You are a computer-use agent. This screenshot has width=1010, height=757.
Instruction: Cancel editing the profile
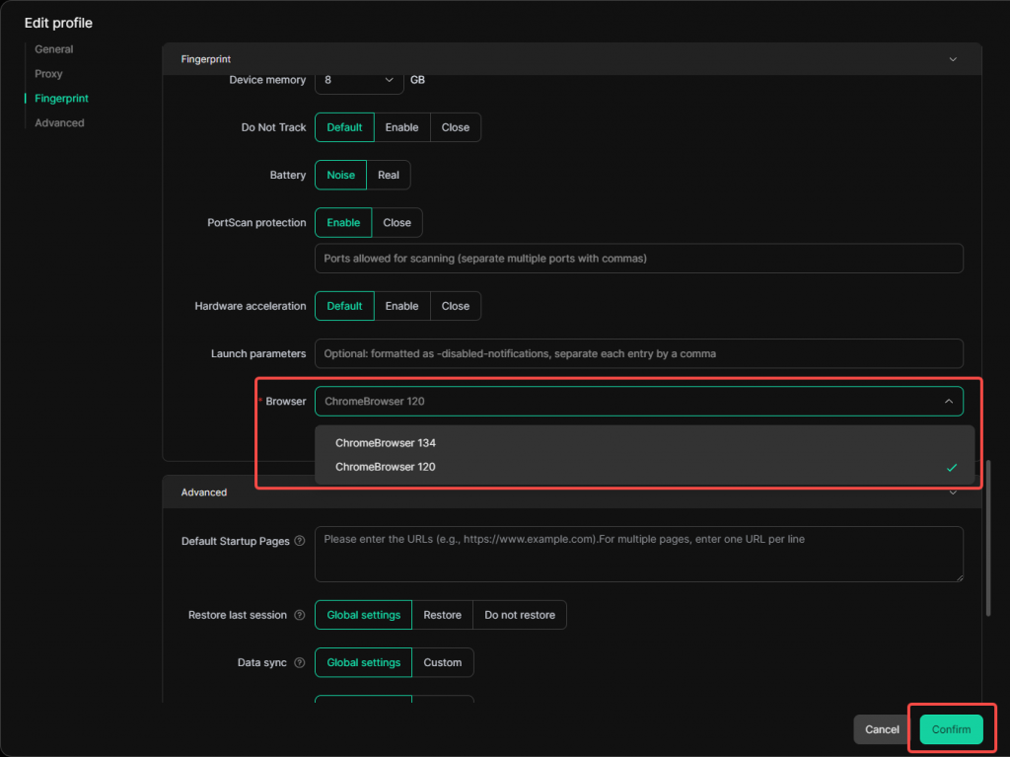[x=882, y=730]
